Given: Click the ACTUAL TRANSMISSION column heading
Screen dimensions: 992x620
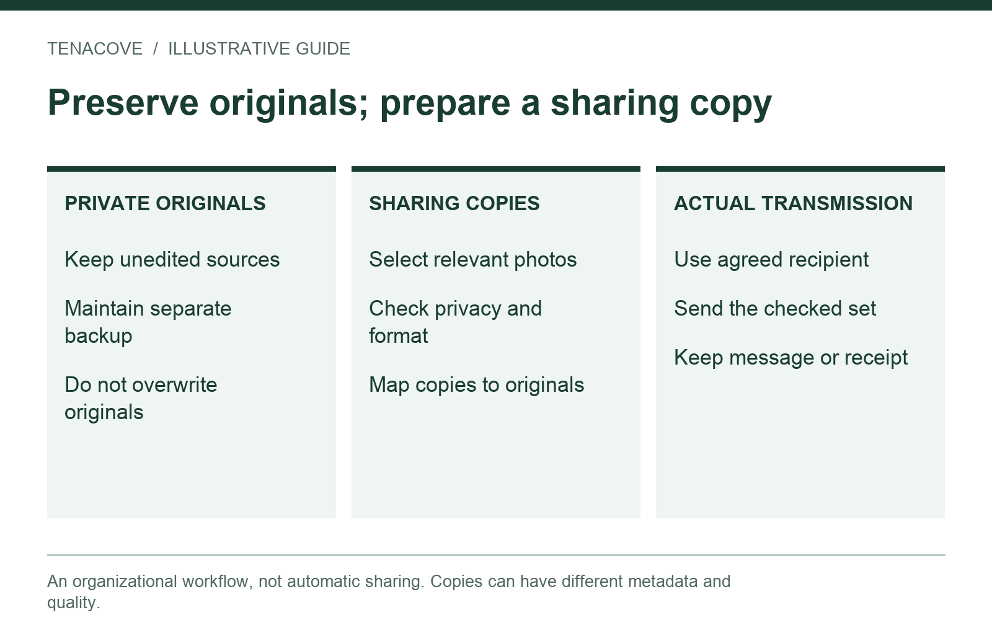Looking at the screenshot, I should coord(793,203).
